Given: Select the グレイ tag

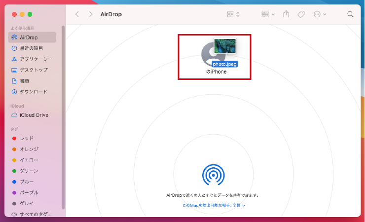Looking at the screenshot, I should coord(32,203).
